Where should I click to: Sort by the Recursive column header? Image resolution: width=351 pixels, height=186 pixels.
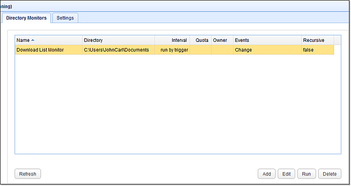(x=317, y=40)
